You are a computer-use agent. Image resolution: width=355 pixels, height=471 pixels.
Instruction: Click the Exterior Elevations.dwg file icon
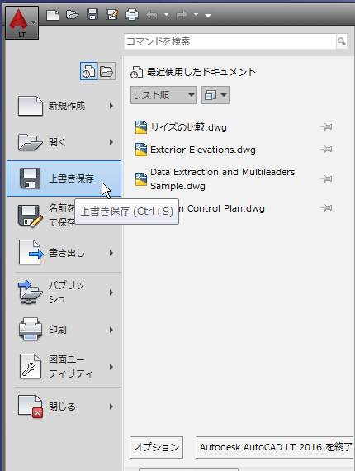click(x=140, y=150)
